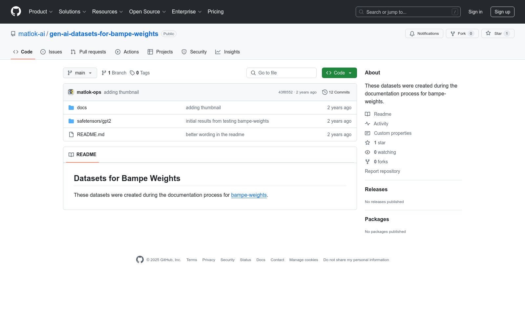Screen dimensions: 525x328
Task: Click the Go to file search box
Action: [282, 73]
